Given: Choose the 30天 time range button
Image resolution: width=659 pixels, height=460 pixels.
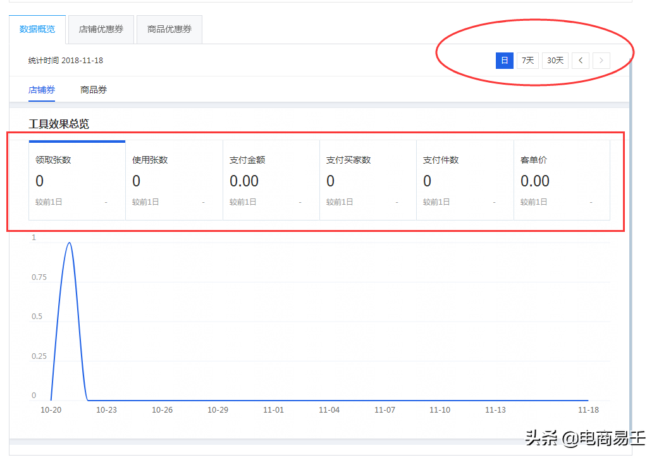Looking at the screenshot, I should (x=555, y=61).
